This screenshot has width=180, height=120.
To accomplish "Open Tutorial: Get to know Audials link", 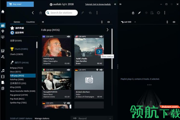I will click(x=98, y=4).
